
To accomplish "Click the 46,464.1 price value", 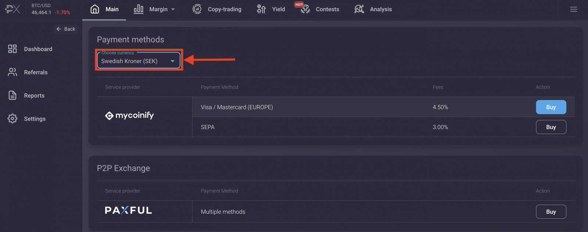I will (41, 12).
